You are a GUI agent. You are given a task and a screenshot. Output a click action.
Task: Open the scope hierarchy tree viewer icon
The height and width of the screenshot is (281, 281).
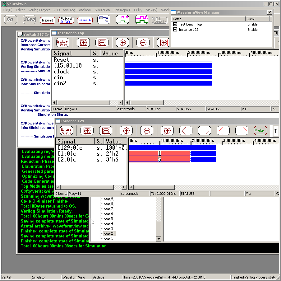tap(104, 19)
